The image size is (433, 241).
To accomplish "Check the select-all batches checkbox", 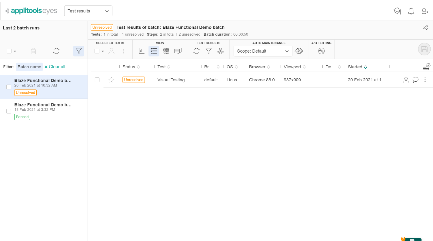I will [9, 51].
